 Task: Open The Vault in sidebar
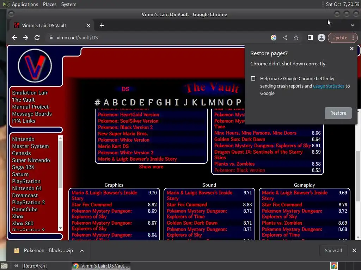click(24, 99)
